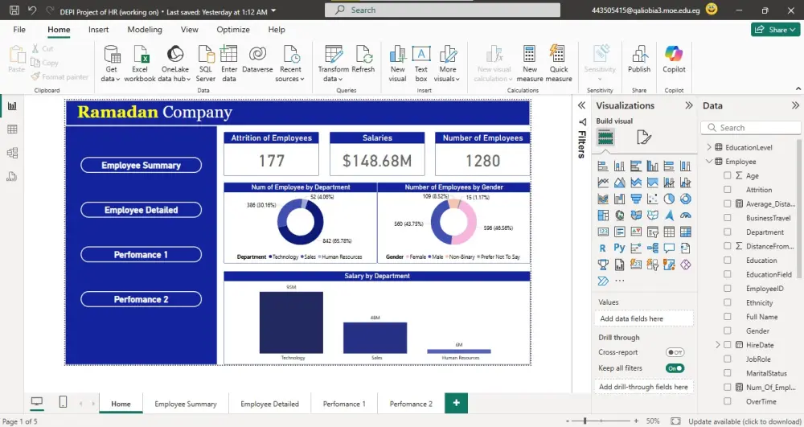The height and width of the screenshot is (427, 804).
Task: Open the File menu
Action: pyautogui.click(x=19, y=30)
